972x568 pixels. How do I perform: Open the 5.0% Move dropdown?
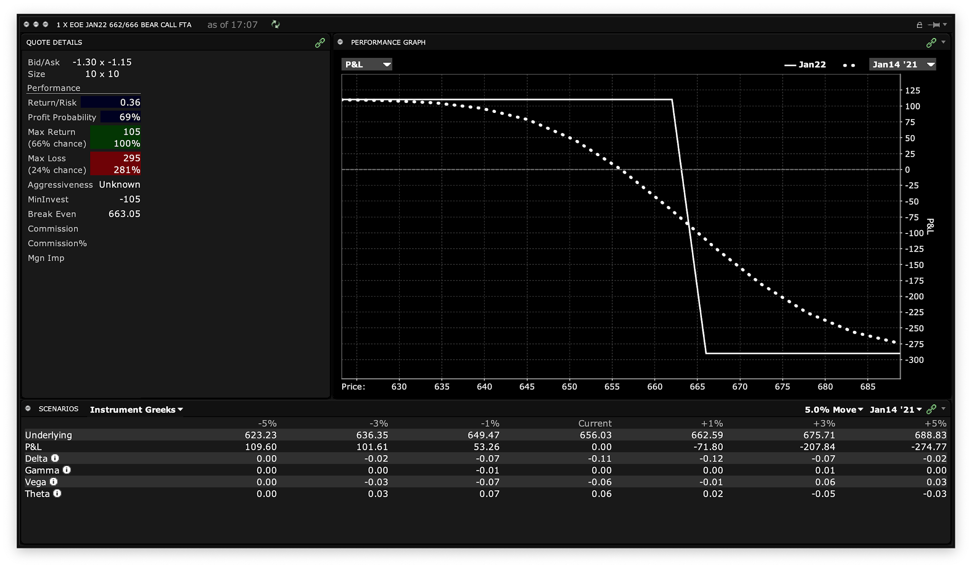(x=833, y=410)
